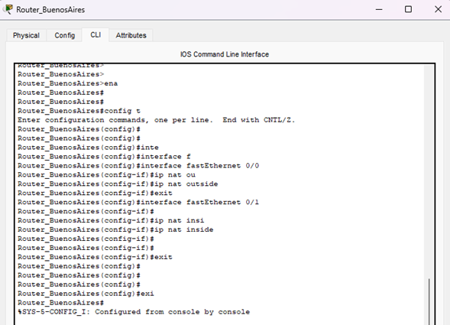Click the scrollbar track above the thumb

point(429,171)
